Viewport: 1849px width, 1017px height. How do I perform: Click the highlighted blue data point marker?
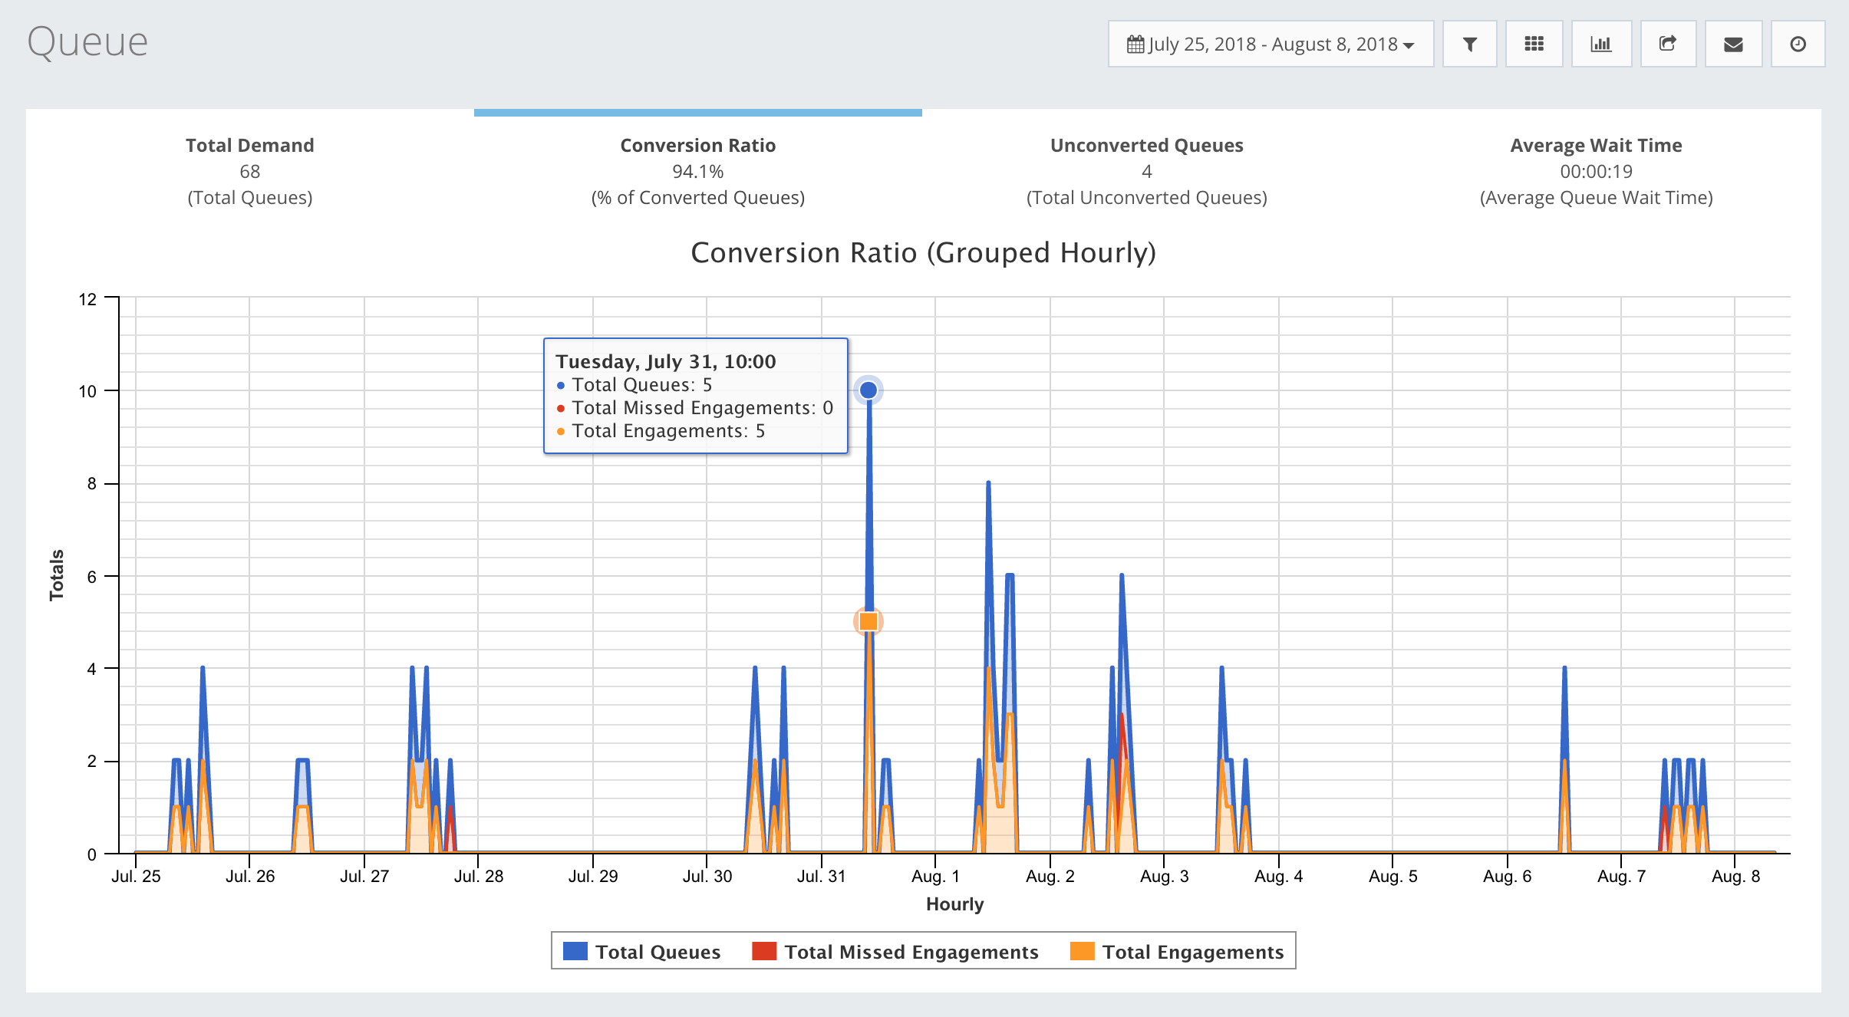click(x=868, y=390)
